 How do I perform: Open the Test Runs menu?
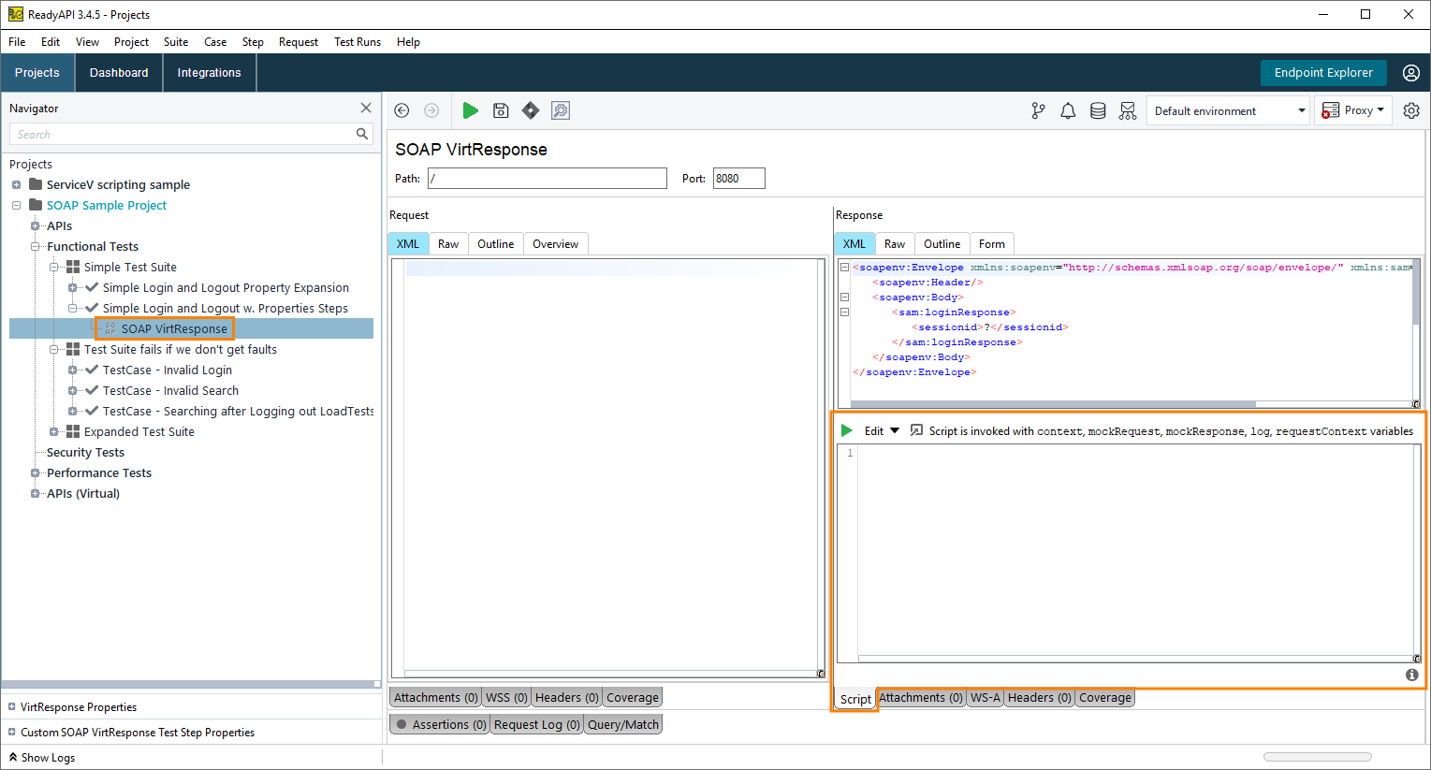357,41
